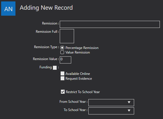Click into the Remission text field
The image size is (163, 119).
110,24
